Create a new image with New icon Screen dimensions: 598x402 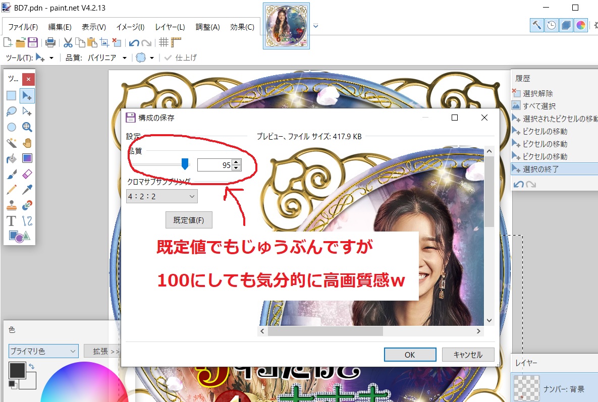pos(8,42)
